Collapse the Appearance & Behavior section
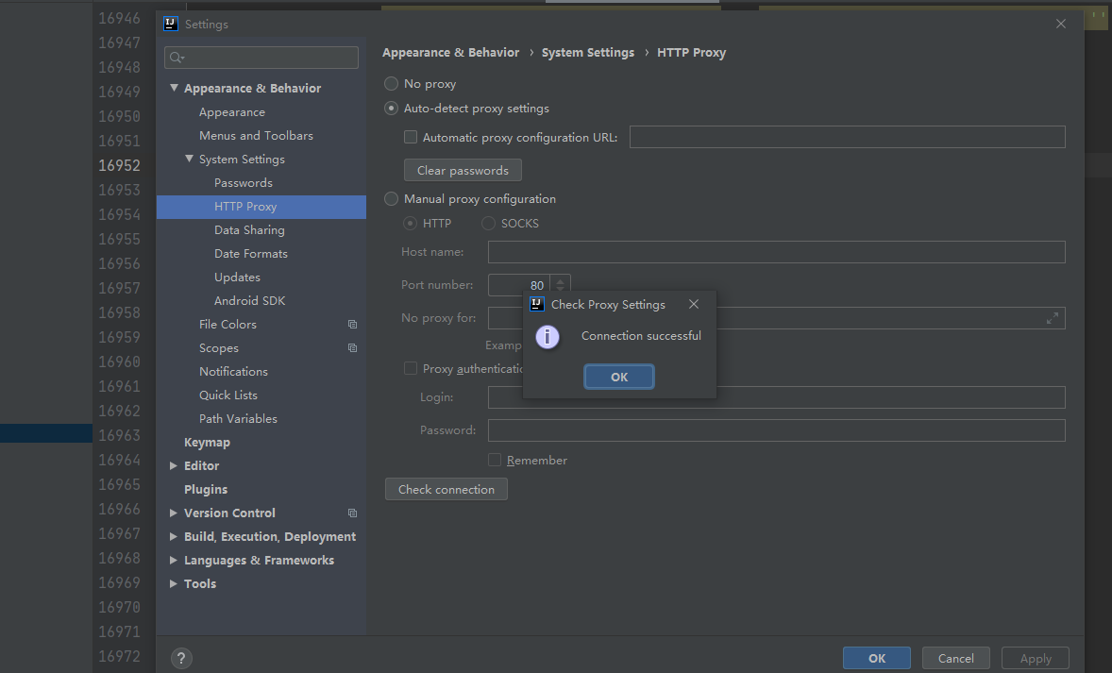 pos(174,88)
